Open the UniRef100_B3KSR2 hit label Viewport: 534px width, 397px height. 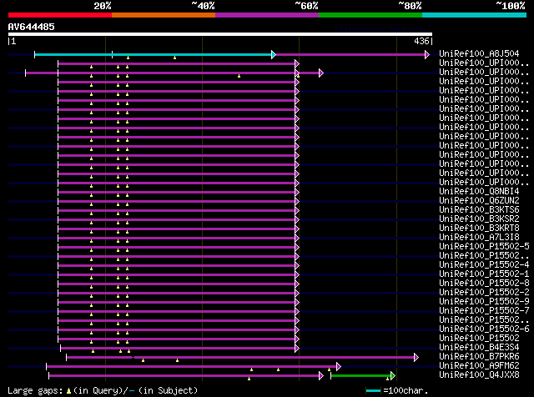pyautogui.click(x=479, y=219)
